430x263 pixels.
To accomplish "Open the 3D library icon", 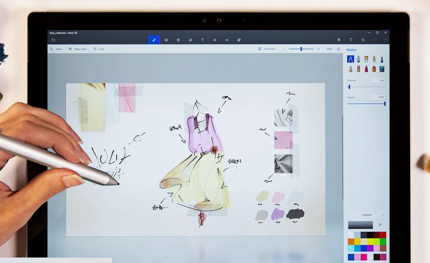I will point(239,40).
